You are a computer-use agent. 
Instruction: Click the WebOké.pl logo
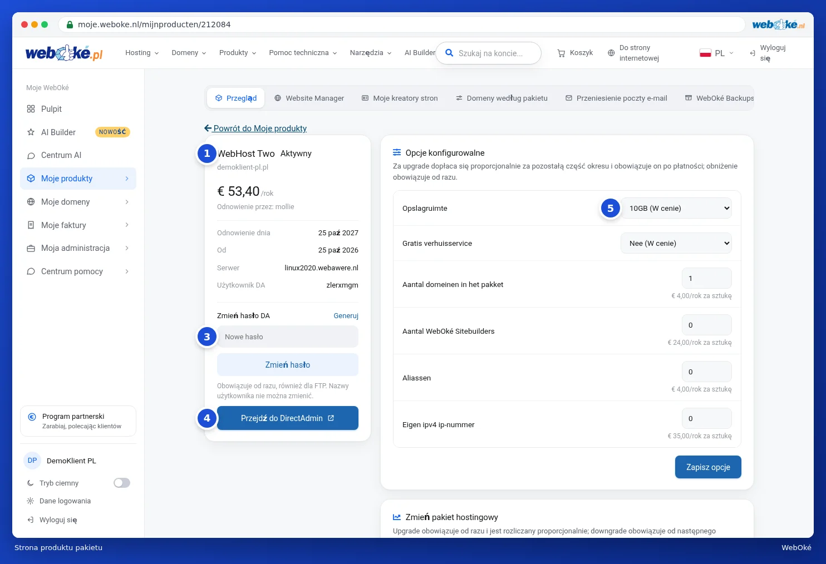tap(64, 53)
